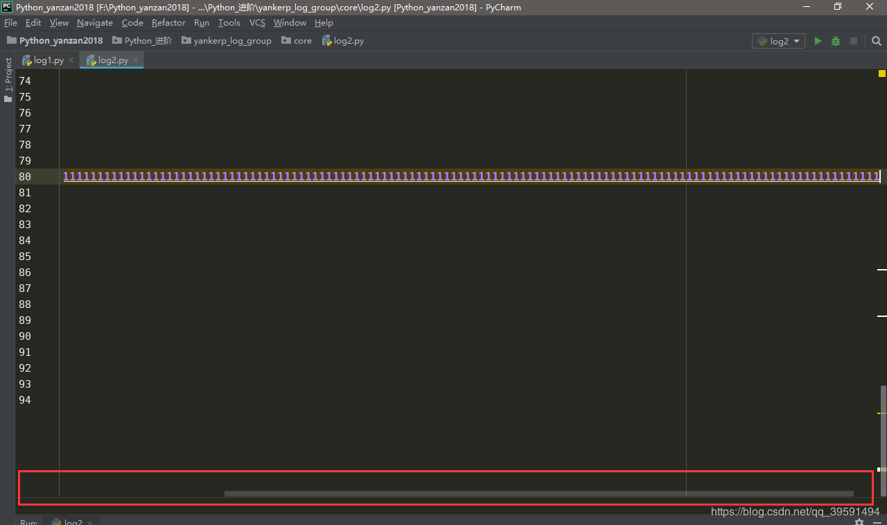The height and width of the screenshot is (525, 887).
Task: Click the Python_yanzan2018 project breadcrumb
Action: 55,41
